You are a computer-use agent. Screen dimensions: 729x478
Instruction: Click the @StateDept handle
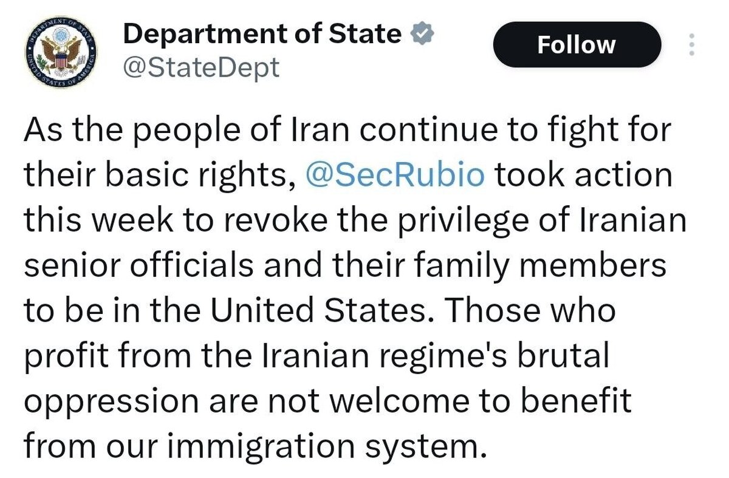201,67
